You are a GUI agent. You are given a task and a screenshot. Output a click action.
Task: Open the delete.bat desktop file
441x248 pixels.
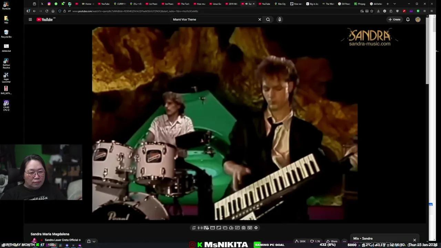[6, 48]
